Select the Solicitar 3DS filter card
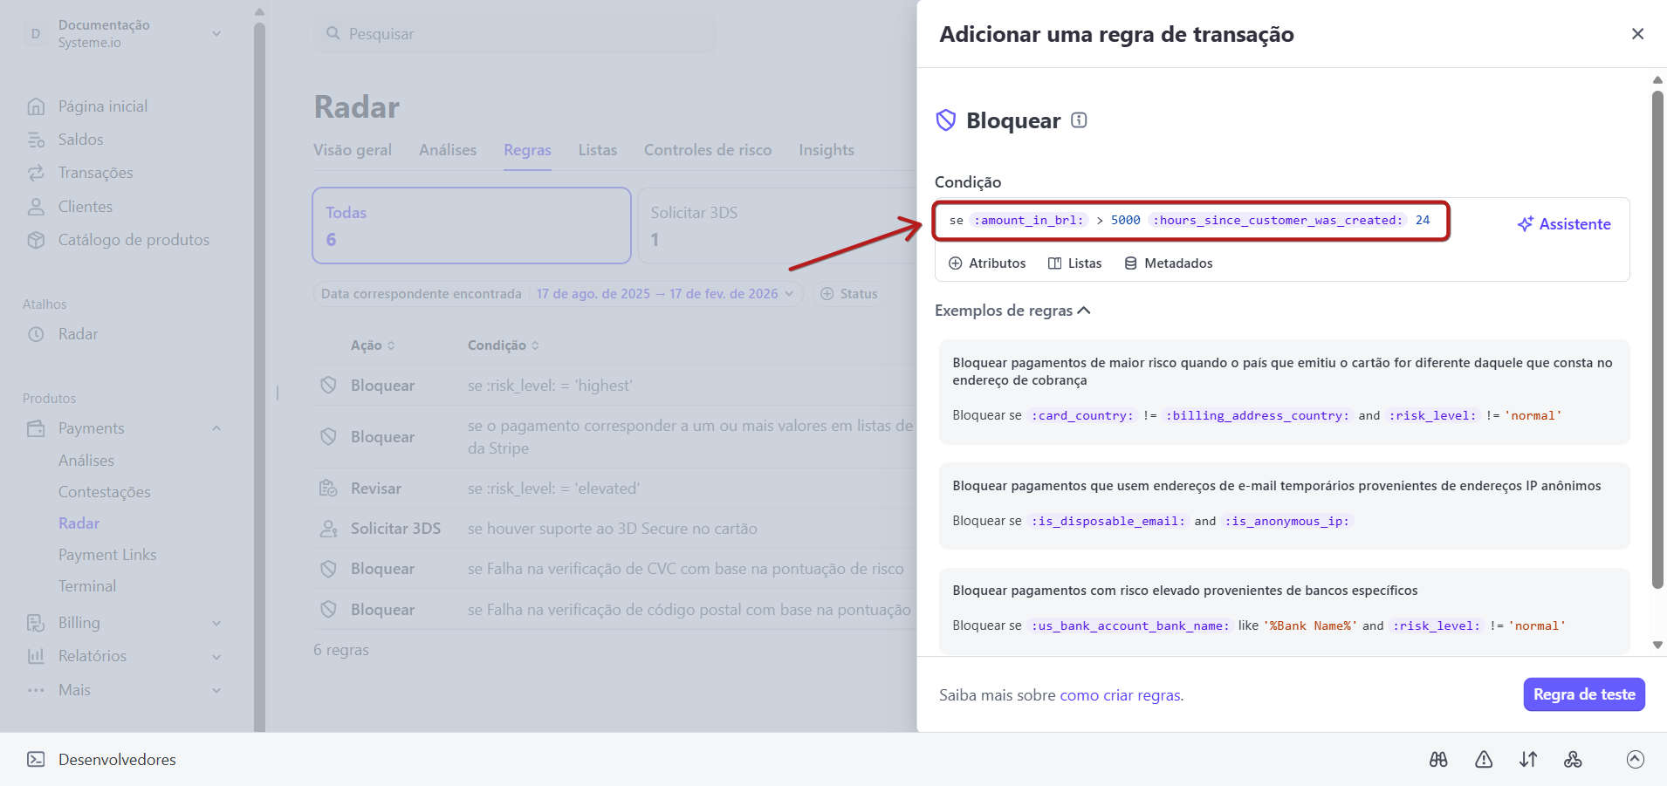The width and height of the screenshot is (1667, 786). coord(778,225)
